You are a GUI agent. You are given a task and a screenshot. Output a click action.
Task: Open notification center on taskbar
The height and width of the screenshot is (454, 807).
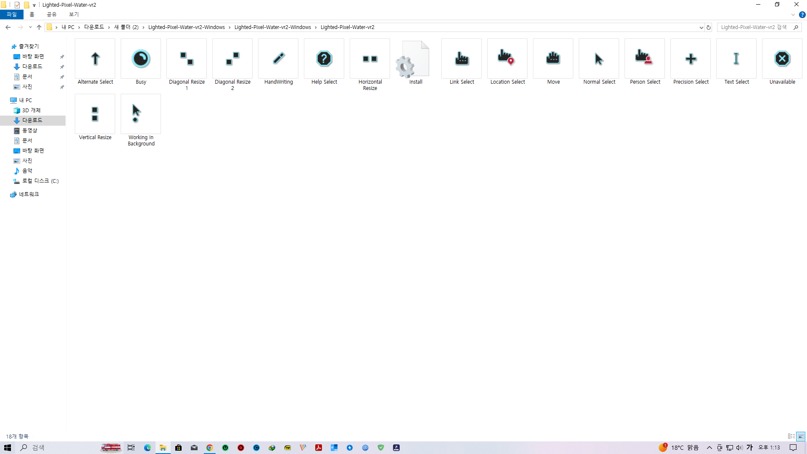(x=793, y=448)
